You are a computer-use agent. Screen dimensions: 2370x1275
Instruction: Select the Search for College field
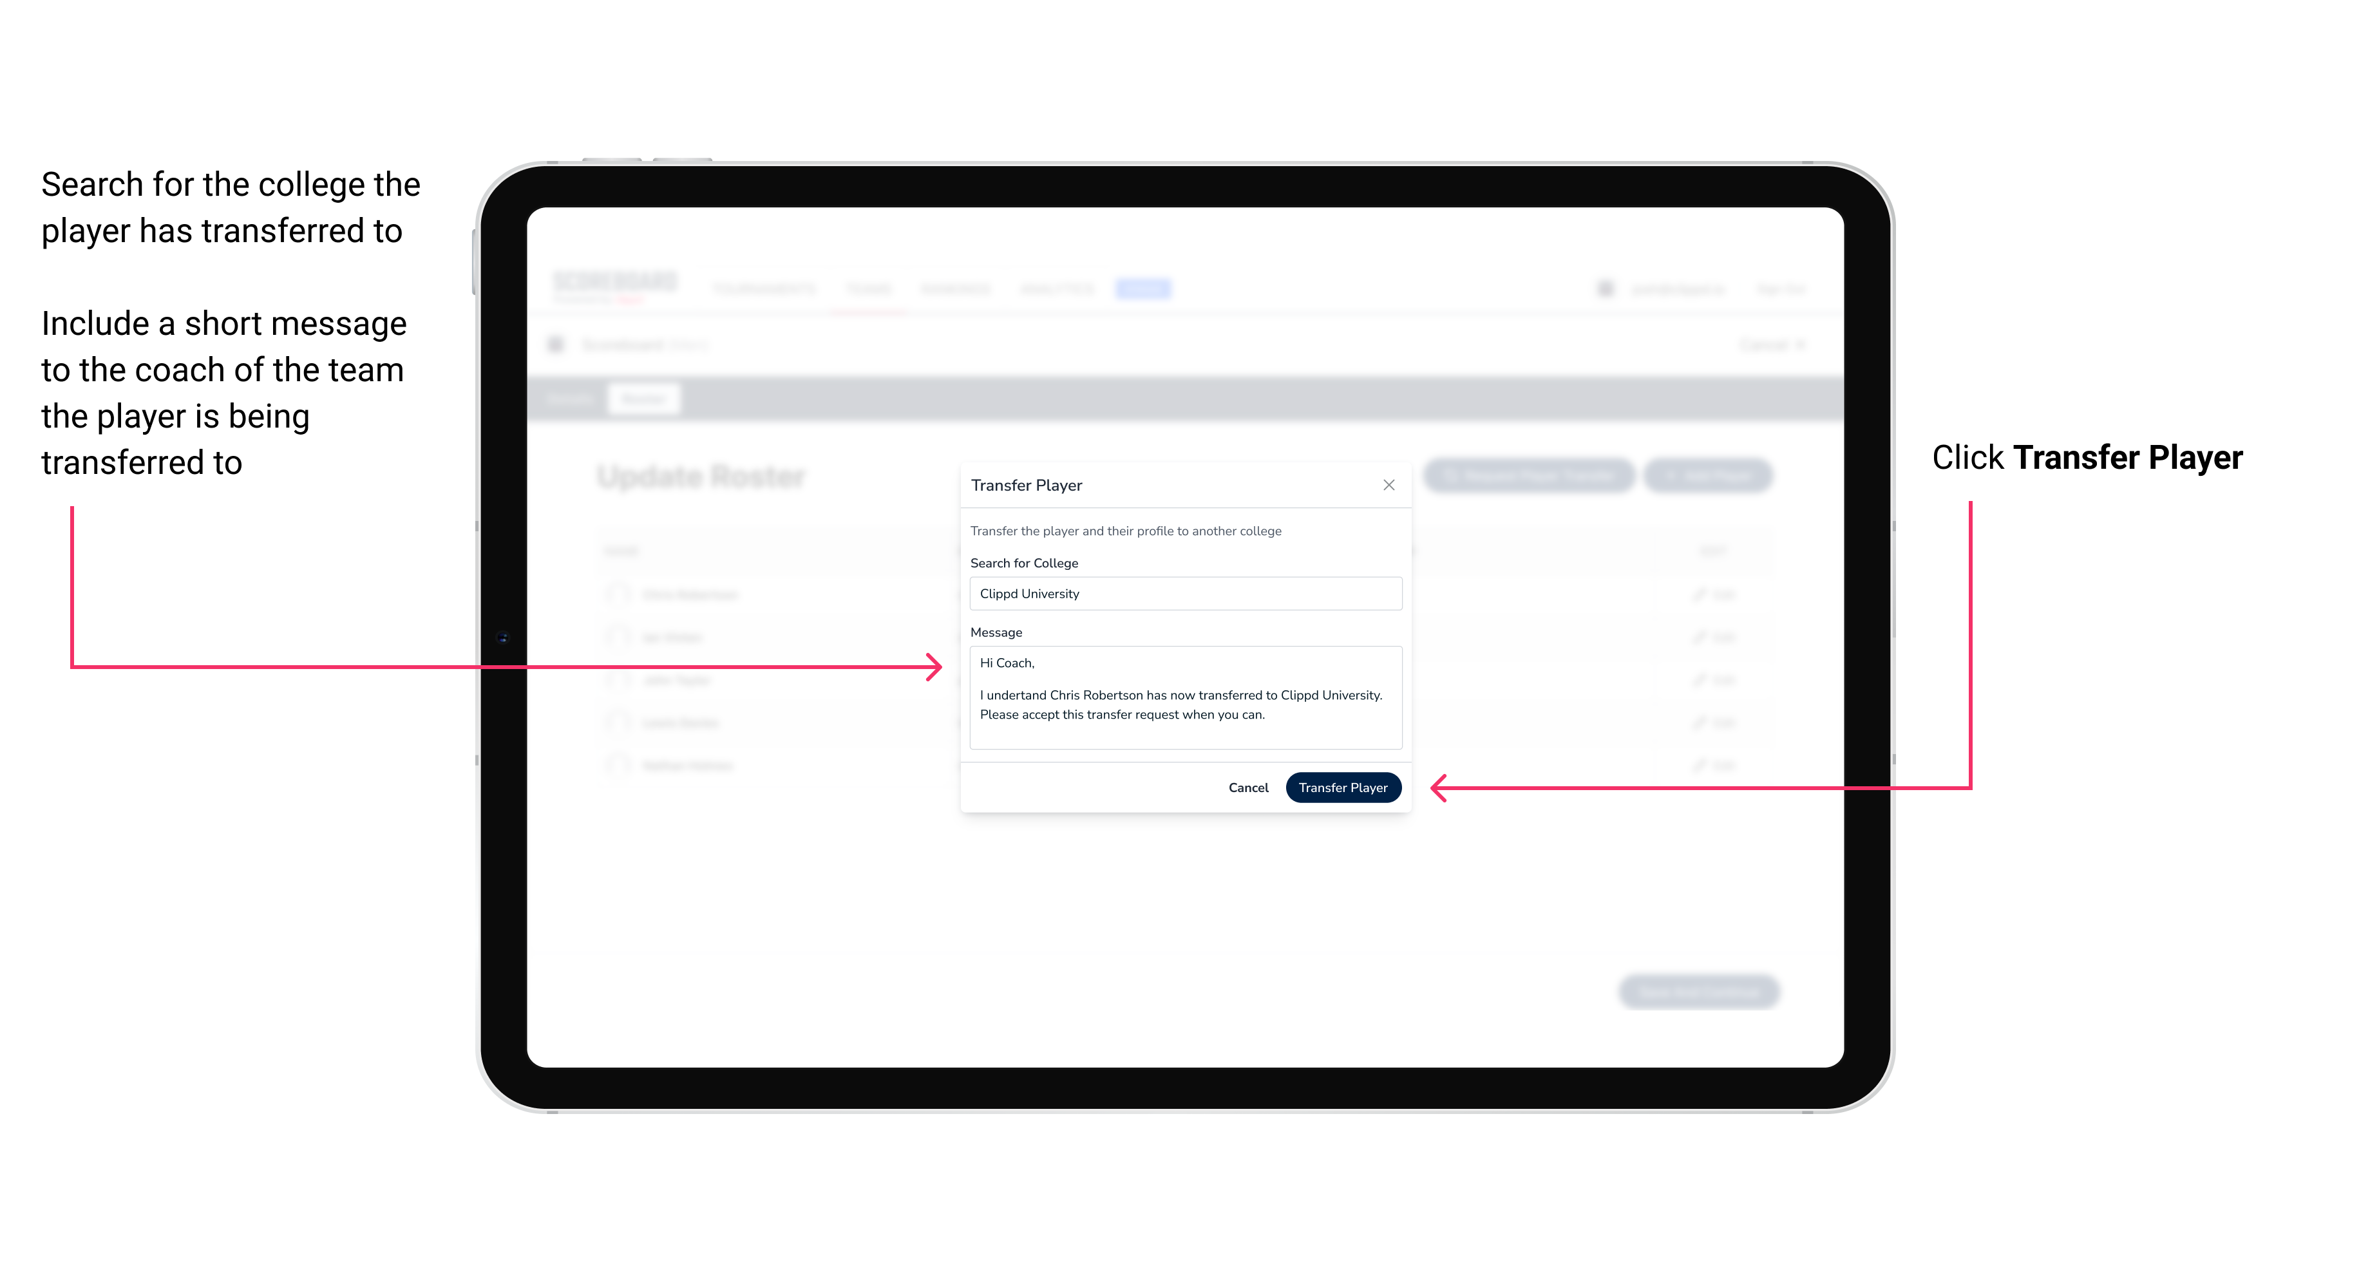[x=1182, y=594]
